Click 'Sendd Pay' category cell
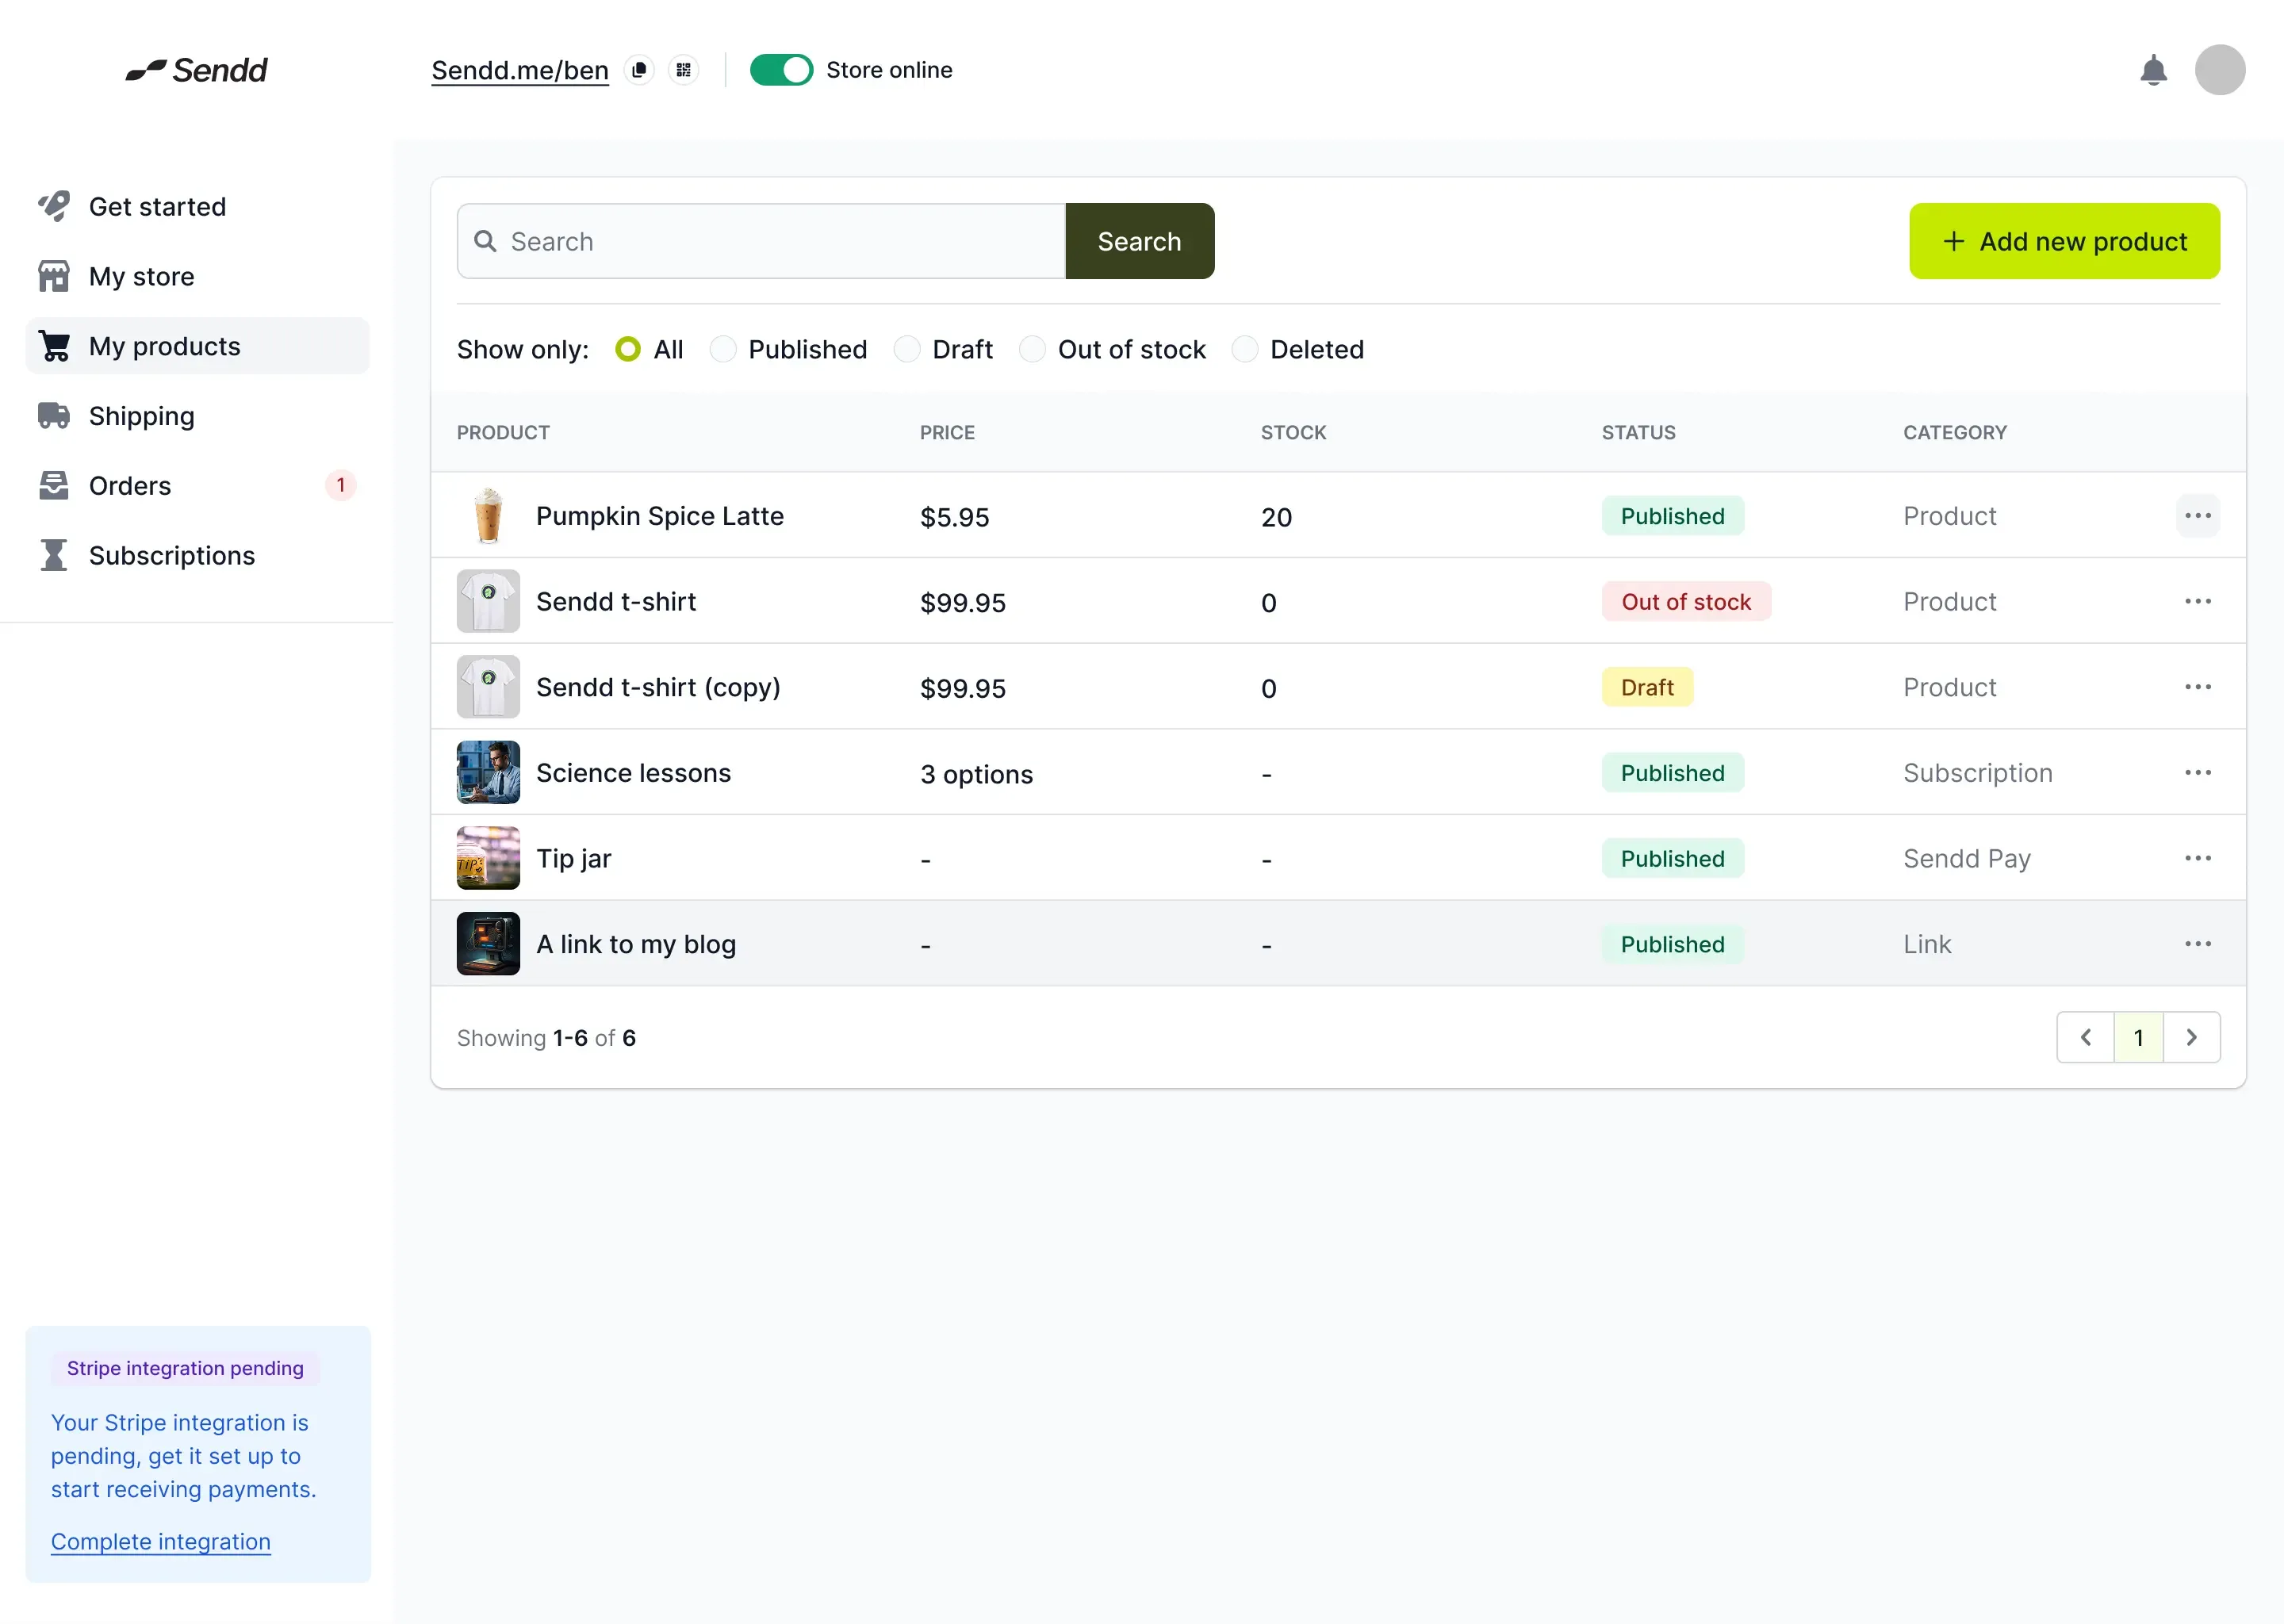The height and width of the screenshot is (1624, 2284). pyautogui.click(x=1966, y=858)
